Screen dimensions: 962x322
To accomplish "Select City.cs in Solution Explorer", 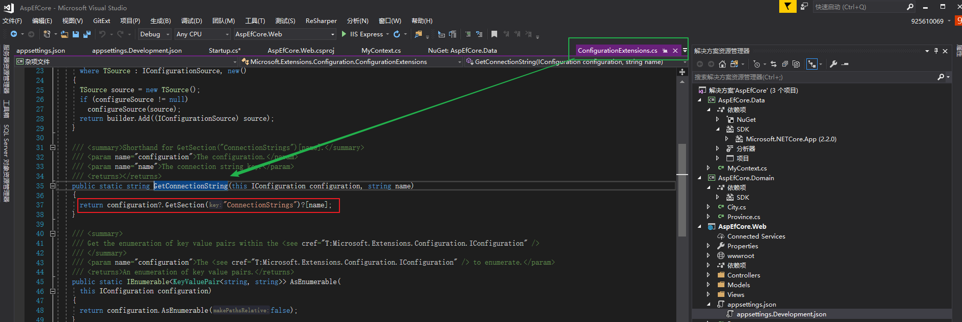I will [736, 207].
